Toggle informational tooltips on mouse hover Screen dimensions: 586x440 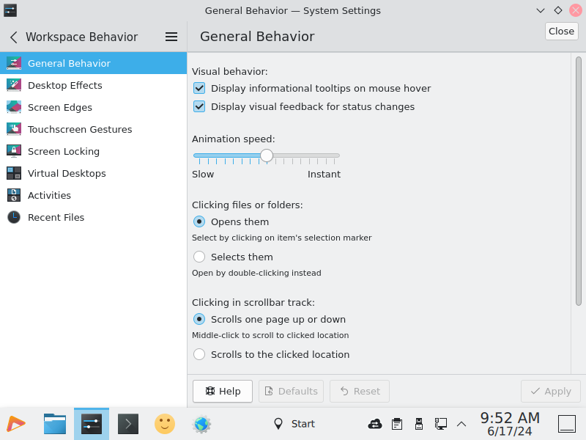coord(199,88)
